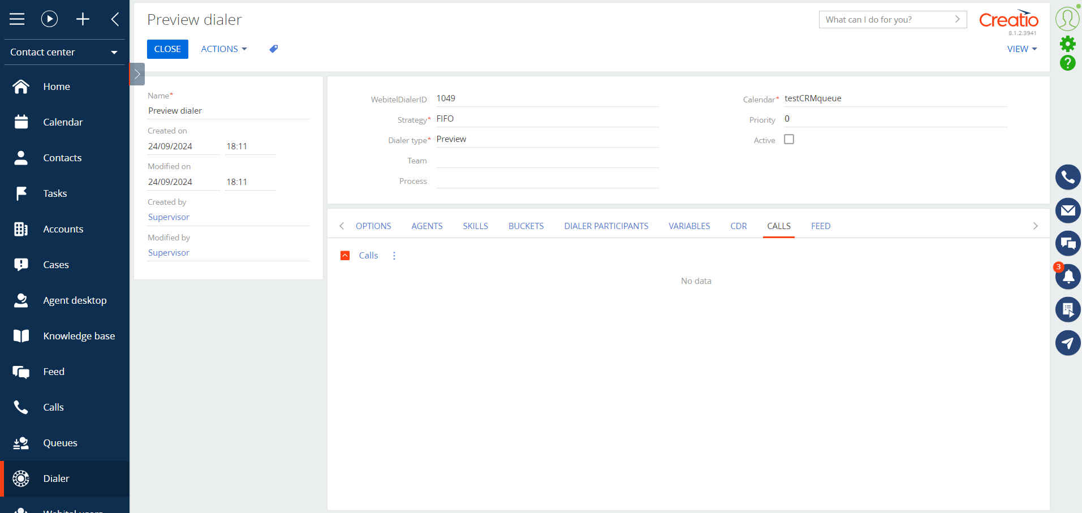The height and width of the screenshot is (513, 1082).
Task: Switch to the AGENTS tab
Action: [x=427, y=226]
